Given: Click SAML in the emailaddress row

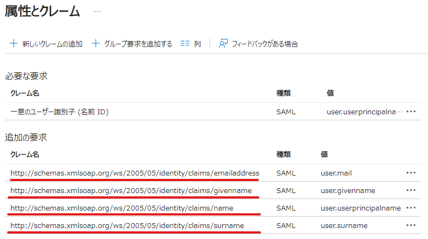Looking at the screenshot, I should pos(286,173).
